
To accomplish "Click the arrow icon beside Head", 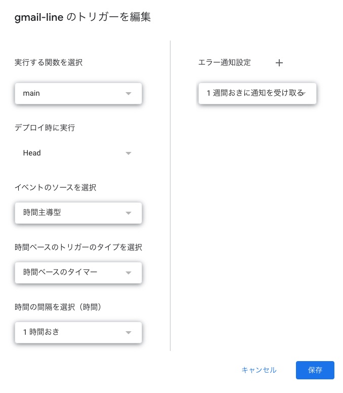I will 128,153.
